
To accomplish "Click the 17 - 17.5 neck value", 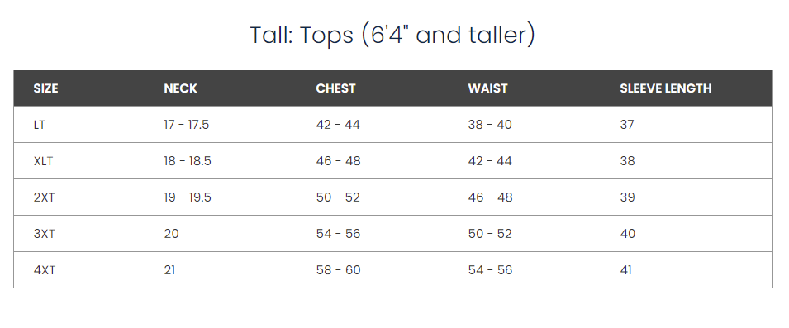I will point(186,125).
